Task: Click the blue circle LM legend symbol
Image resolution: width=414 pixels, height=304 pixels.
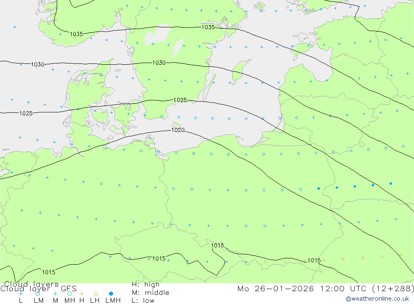Action: [38, 294]
